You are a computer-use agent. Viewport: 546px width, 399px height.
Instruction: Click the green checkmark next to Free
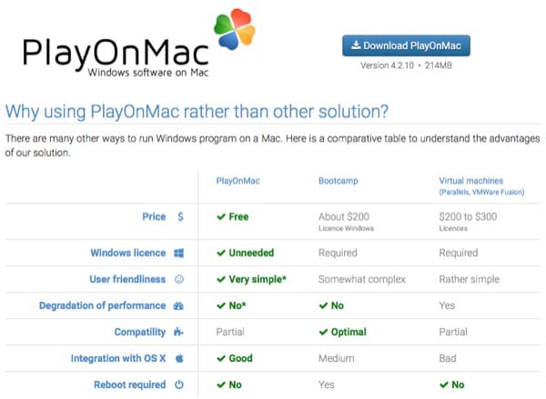[220, 217]
